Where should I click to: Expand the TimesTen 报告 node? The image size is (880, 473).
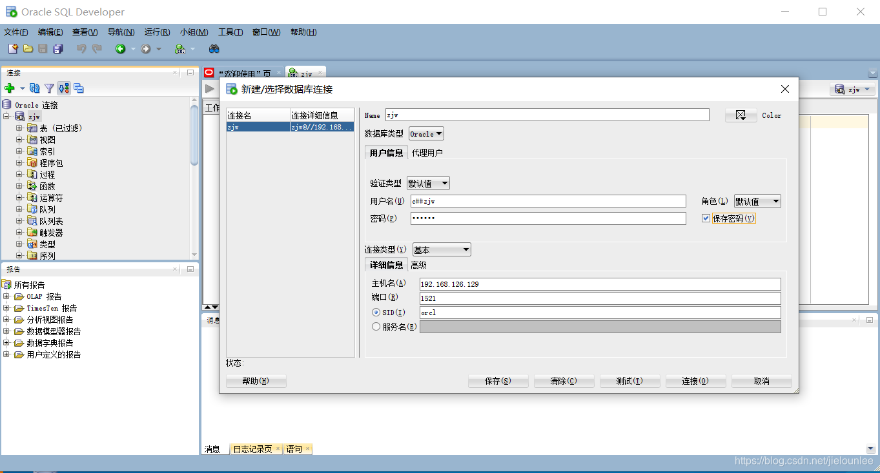(6, 308)
